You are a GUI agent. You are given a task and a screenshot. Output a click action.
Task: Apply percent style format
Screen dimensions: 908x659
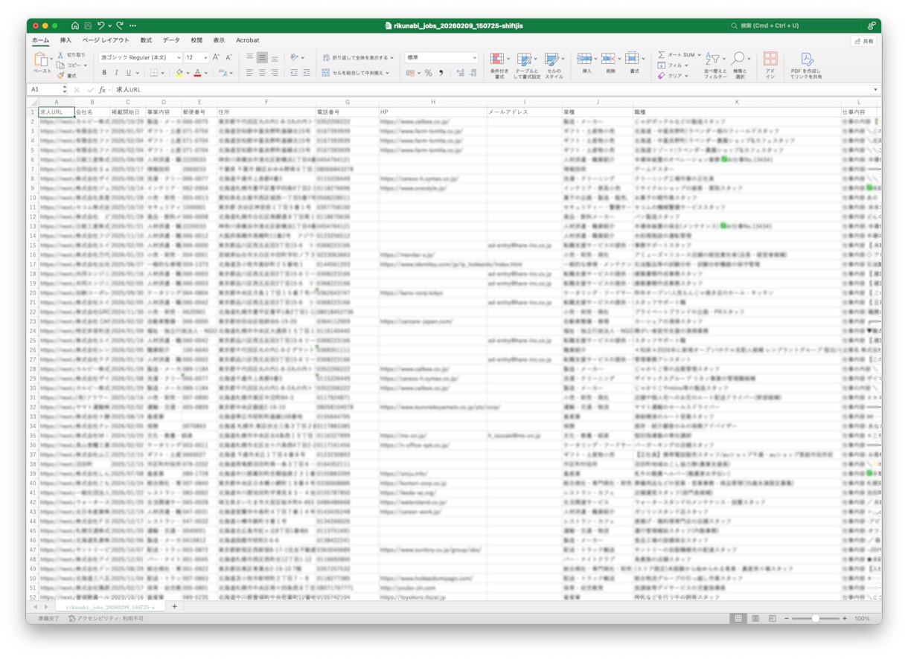[x=428, y=73]
